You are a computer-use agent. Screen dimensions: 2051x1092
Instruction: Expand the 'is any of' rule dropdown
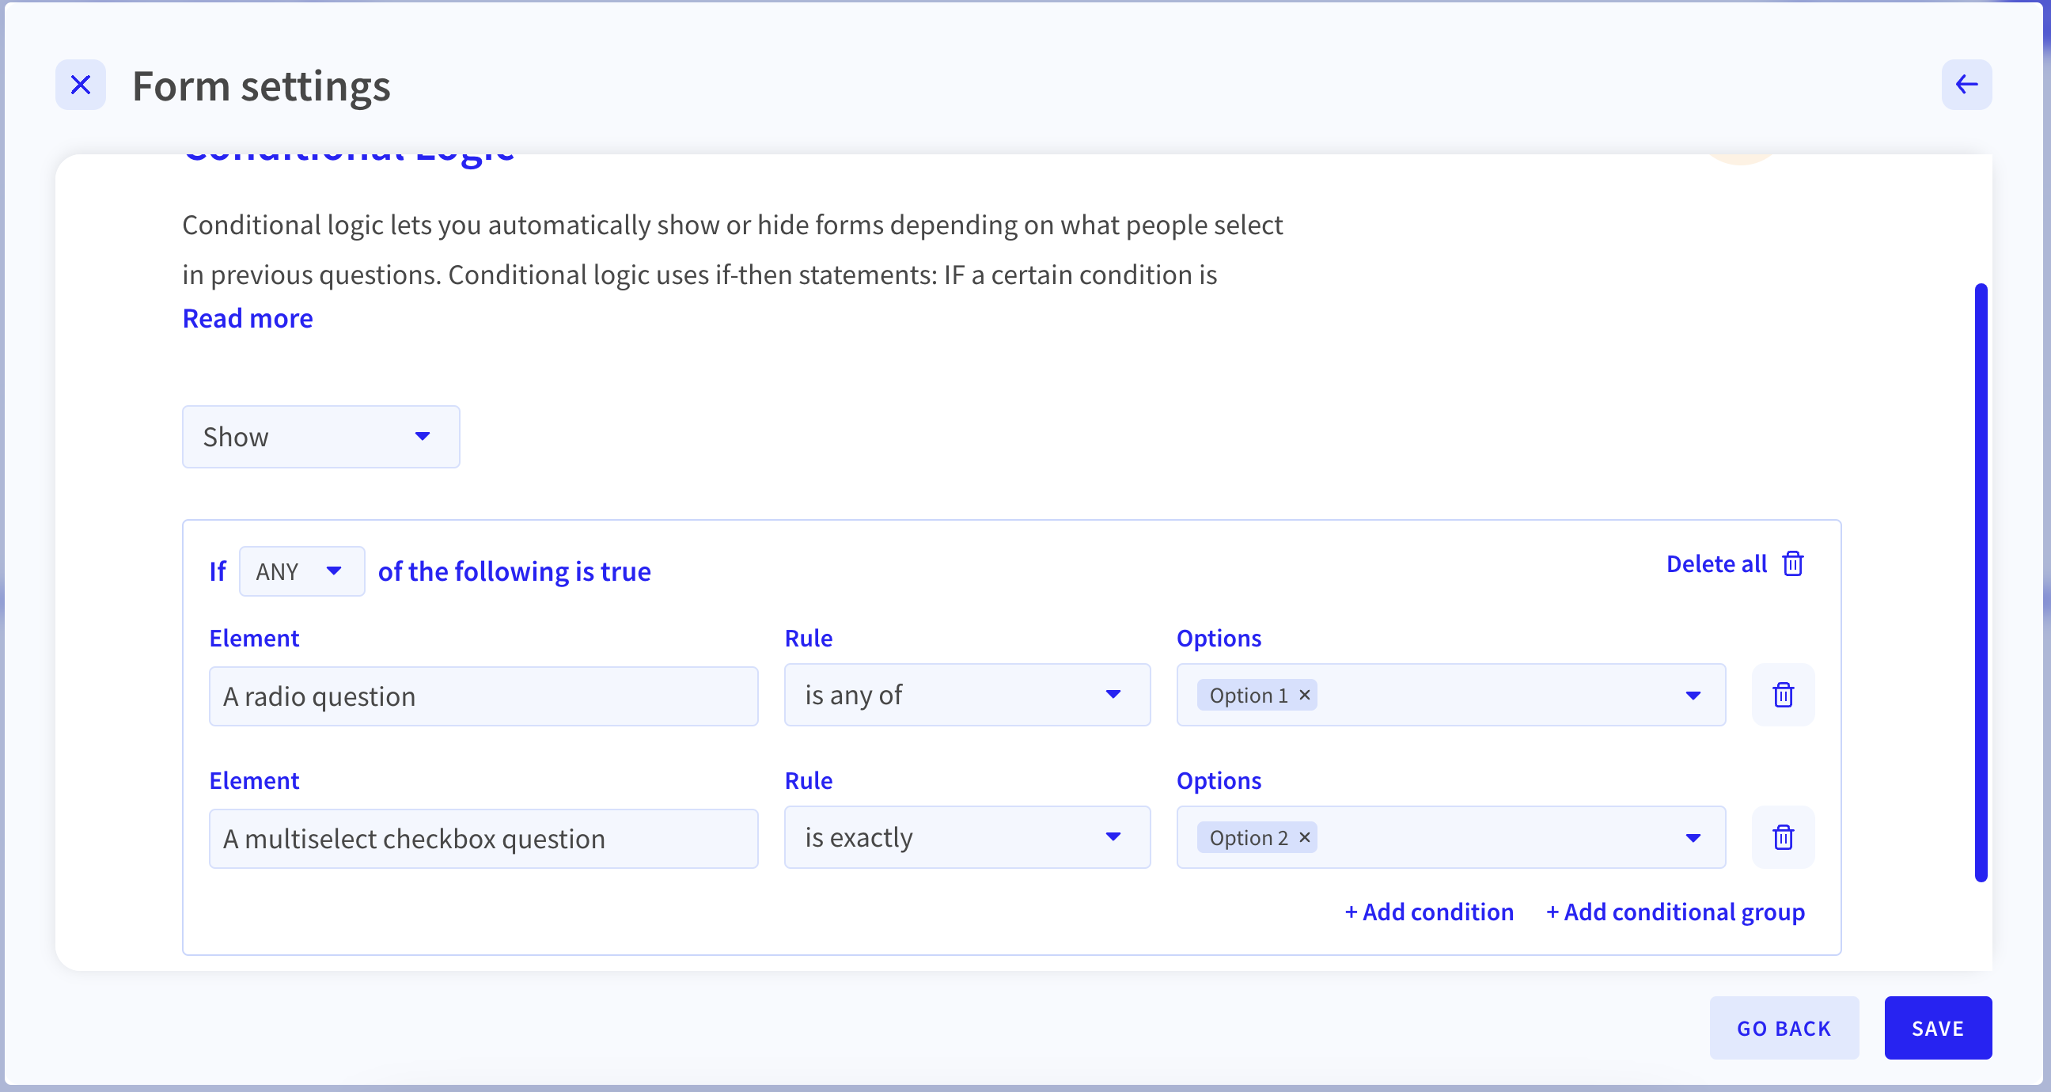pos(967,695)
